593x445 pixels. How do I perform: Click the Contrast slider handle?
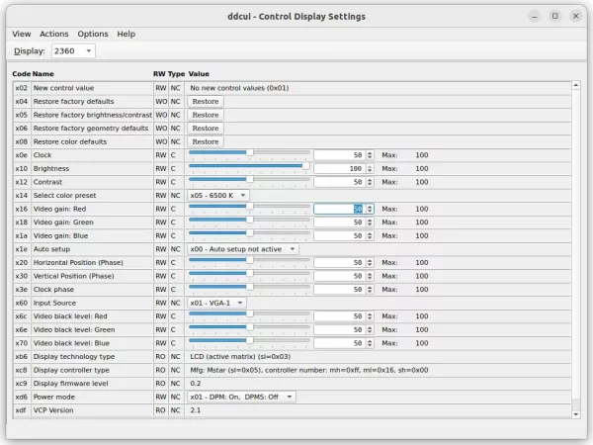250,179
